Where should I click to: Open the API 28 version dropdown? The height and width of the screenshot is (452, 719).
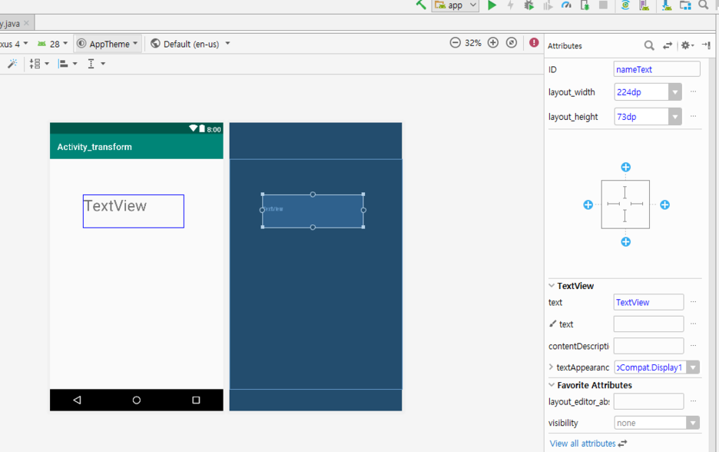[52, 44]
